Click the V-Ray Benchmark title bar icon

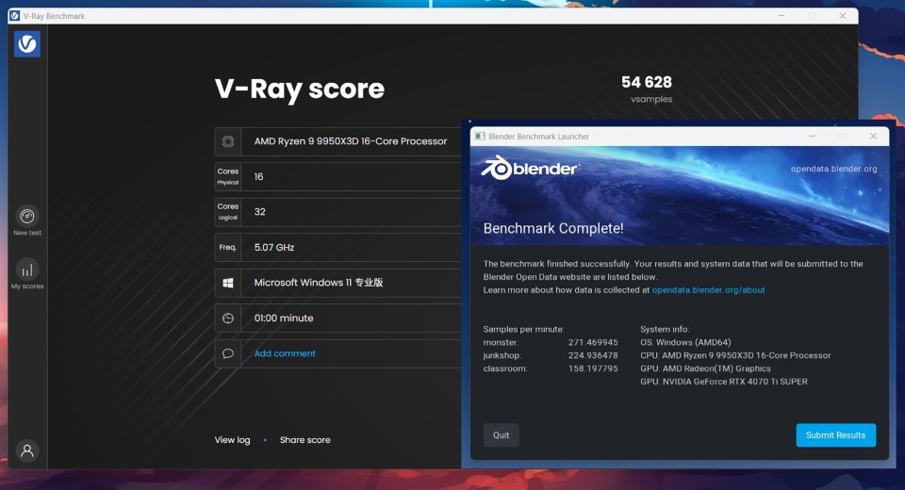[15, 16]
